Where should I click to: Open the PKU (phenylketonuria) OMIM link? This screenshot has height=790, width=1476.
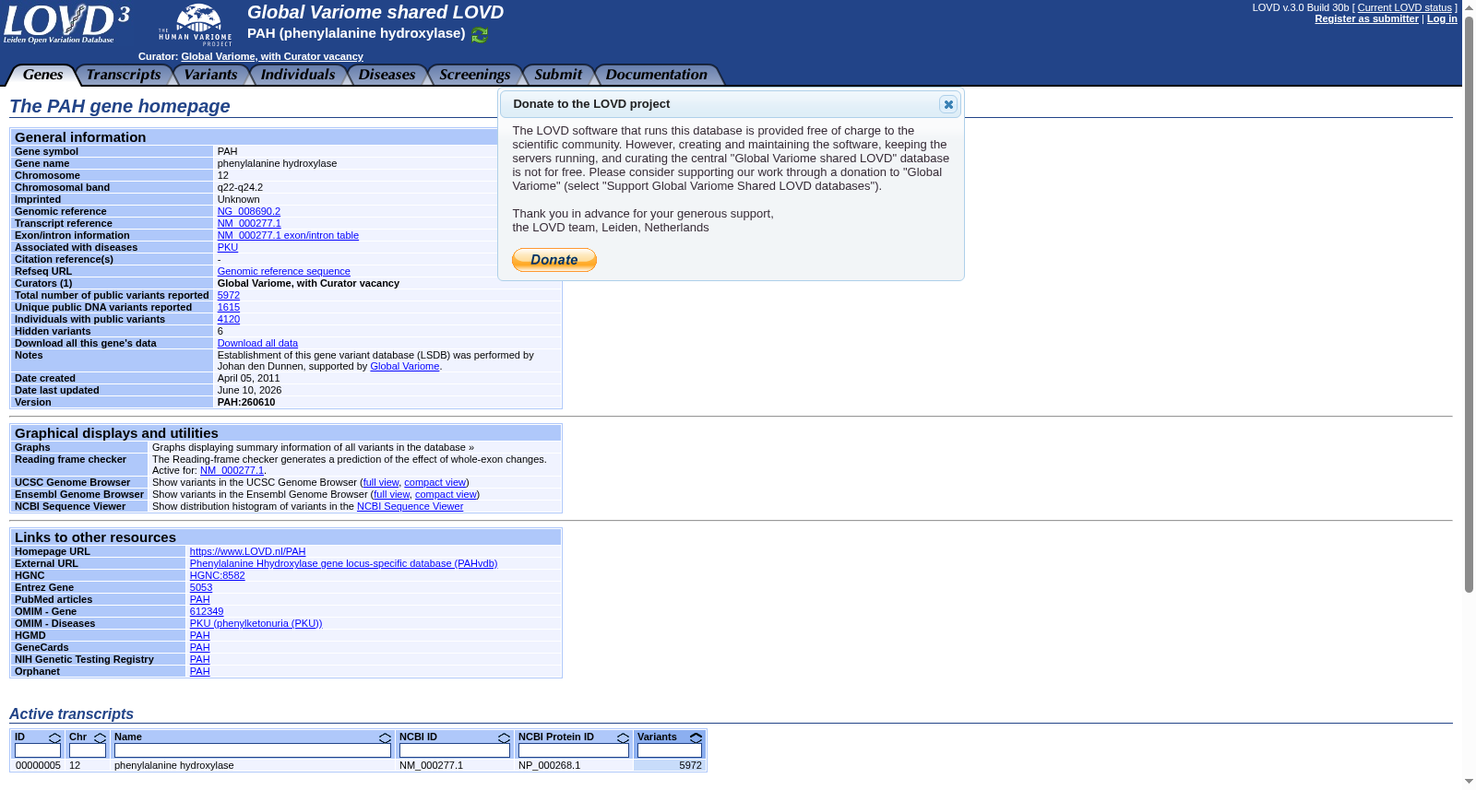(x=256, y=623)
